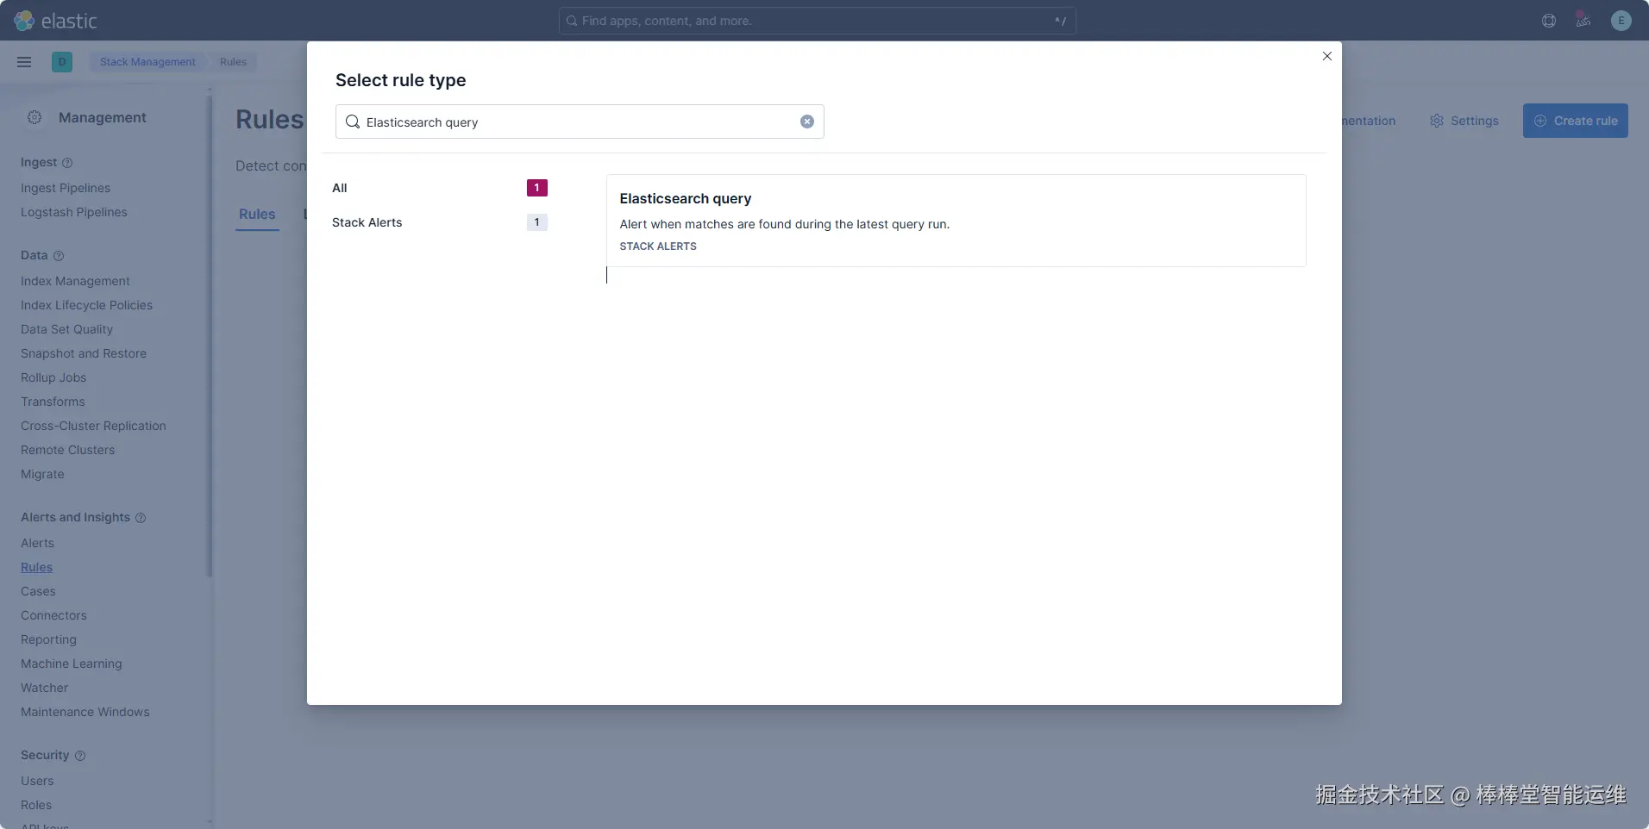1649x829 pixels.
Task: Switch to the Rules tab
Action: click(x=257, y=215)
